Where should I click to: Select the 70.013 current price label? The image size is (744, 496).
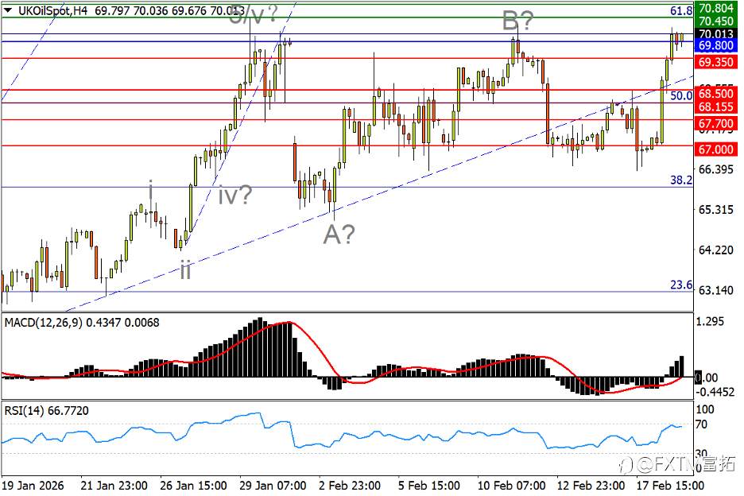716,33
